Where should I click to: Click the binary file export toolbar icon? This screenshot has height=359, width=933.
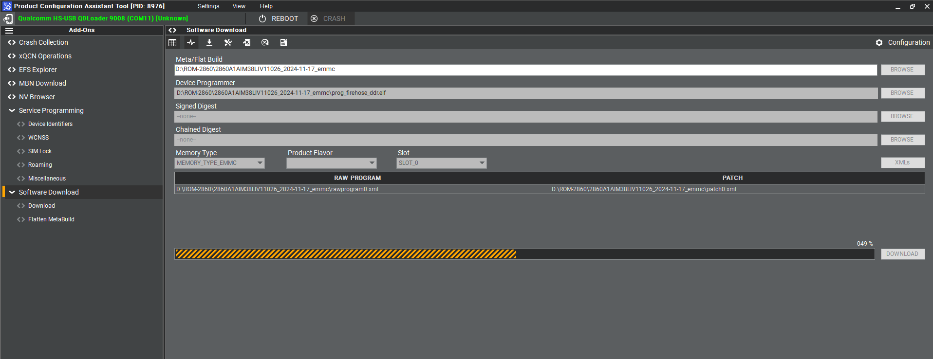[x=247, y=42]
